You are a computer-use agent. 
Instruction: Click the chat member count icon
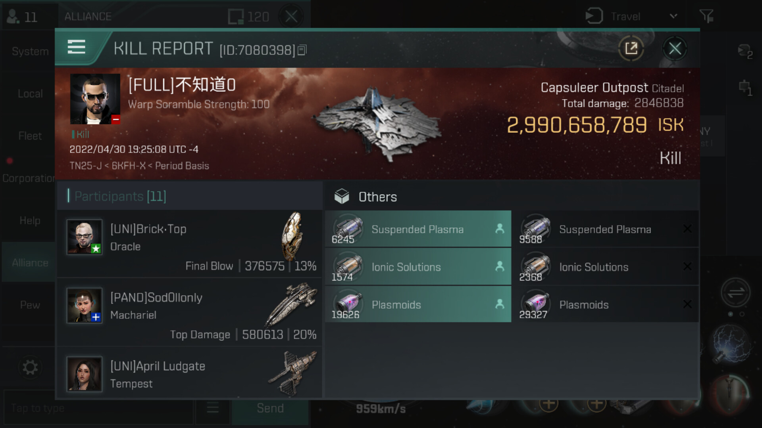pyautogui.click(x=22, y=17)
